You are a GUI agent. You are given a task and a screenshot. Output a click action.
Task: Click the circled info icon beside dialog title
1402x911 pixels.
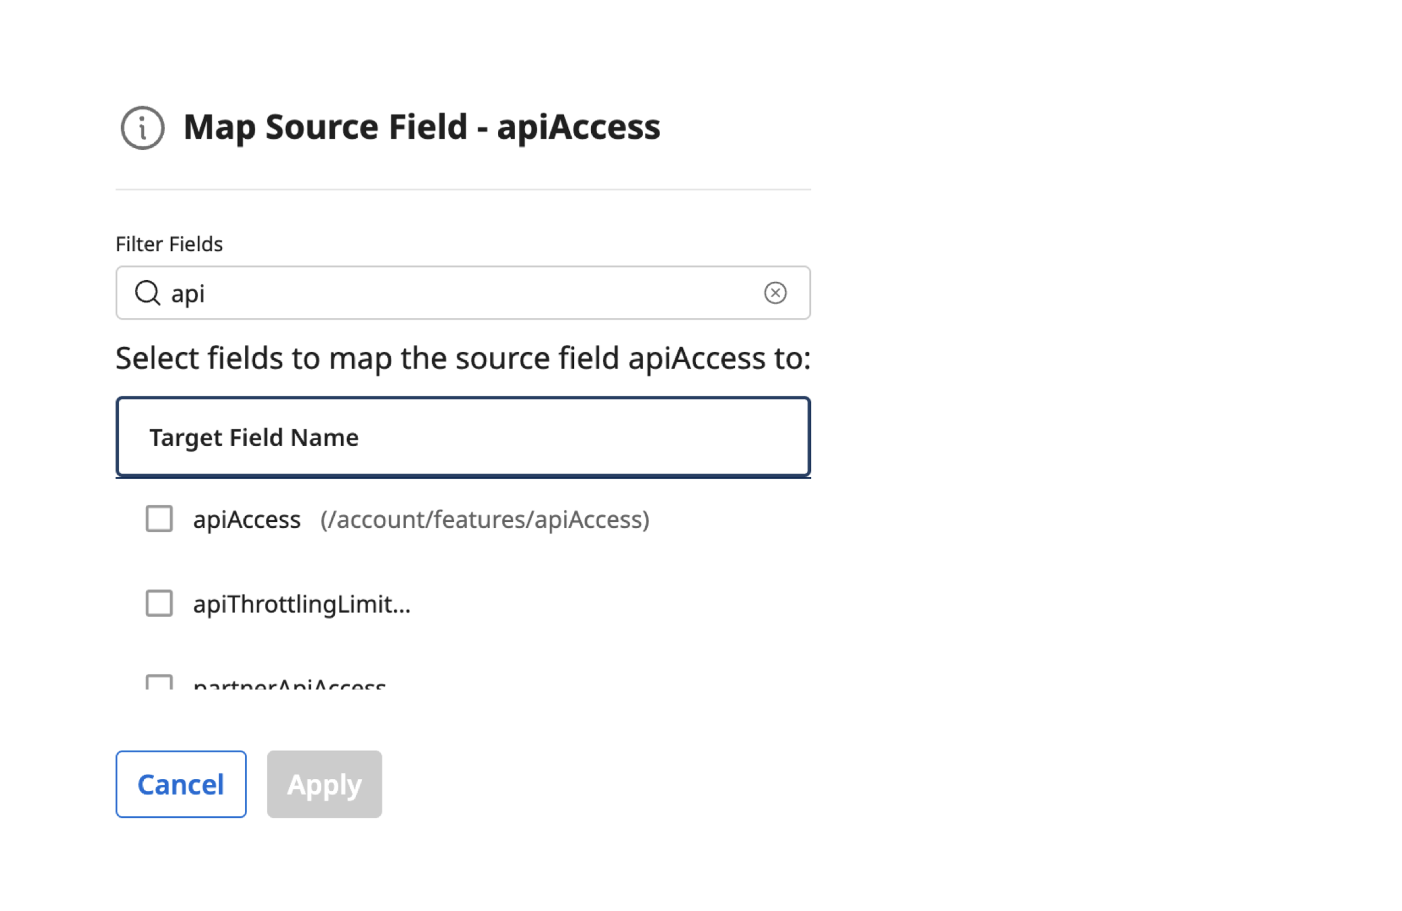[141, 128]
